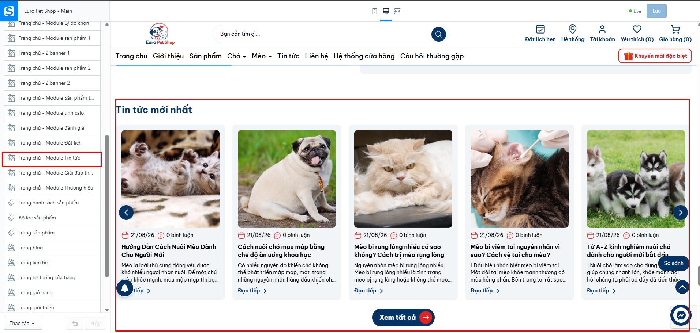Open Yêu thích heart icon
This screenshot has height=333, width=700.
637,29
